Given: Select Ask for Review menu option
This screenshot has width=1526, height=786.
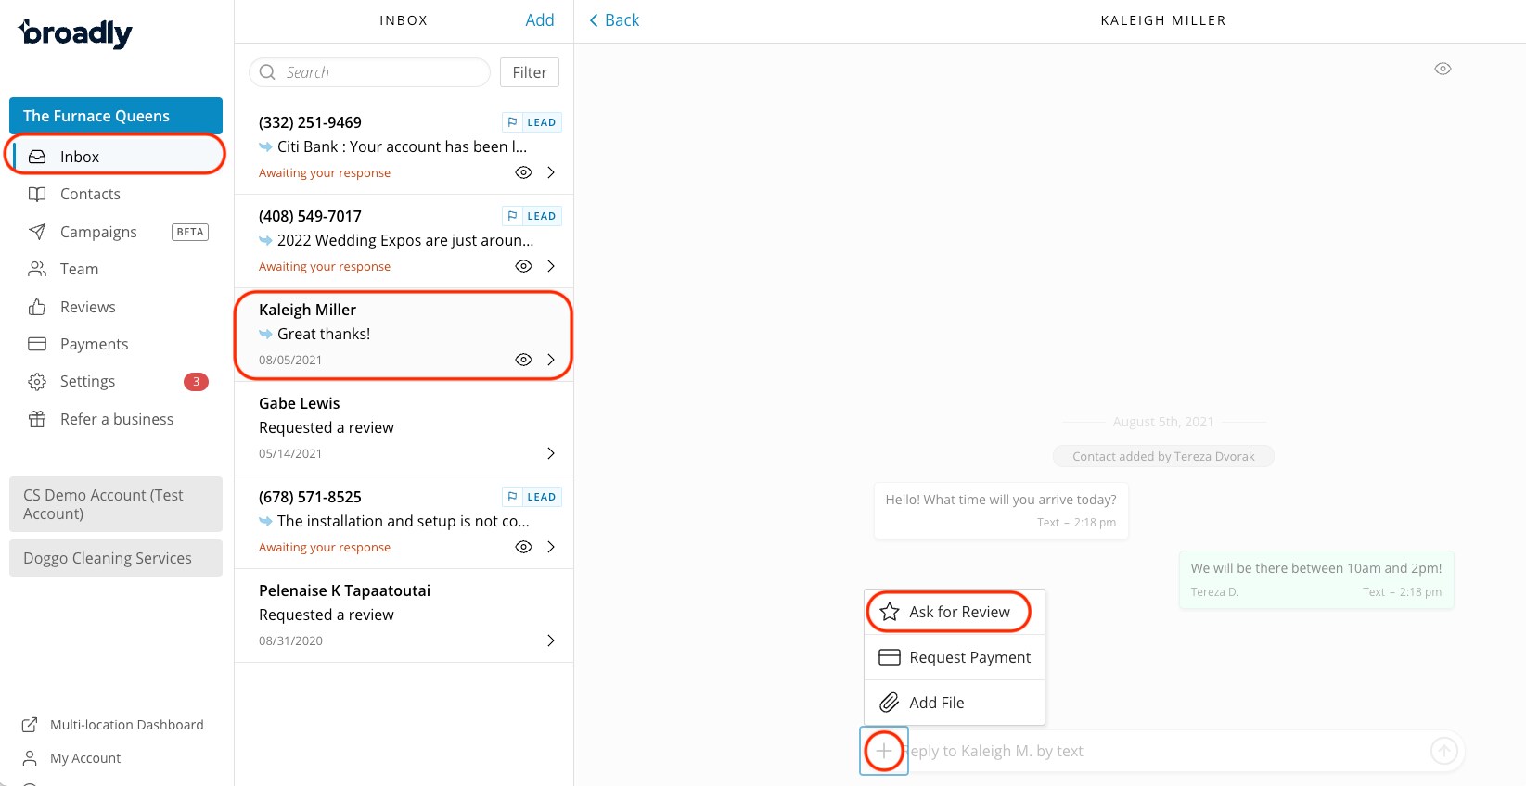Looking at the screenshot, I should point(949,612).
